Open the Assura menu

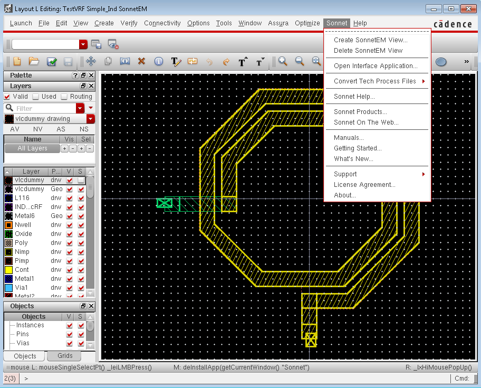[278, 23]
